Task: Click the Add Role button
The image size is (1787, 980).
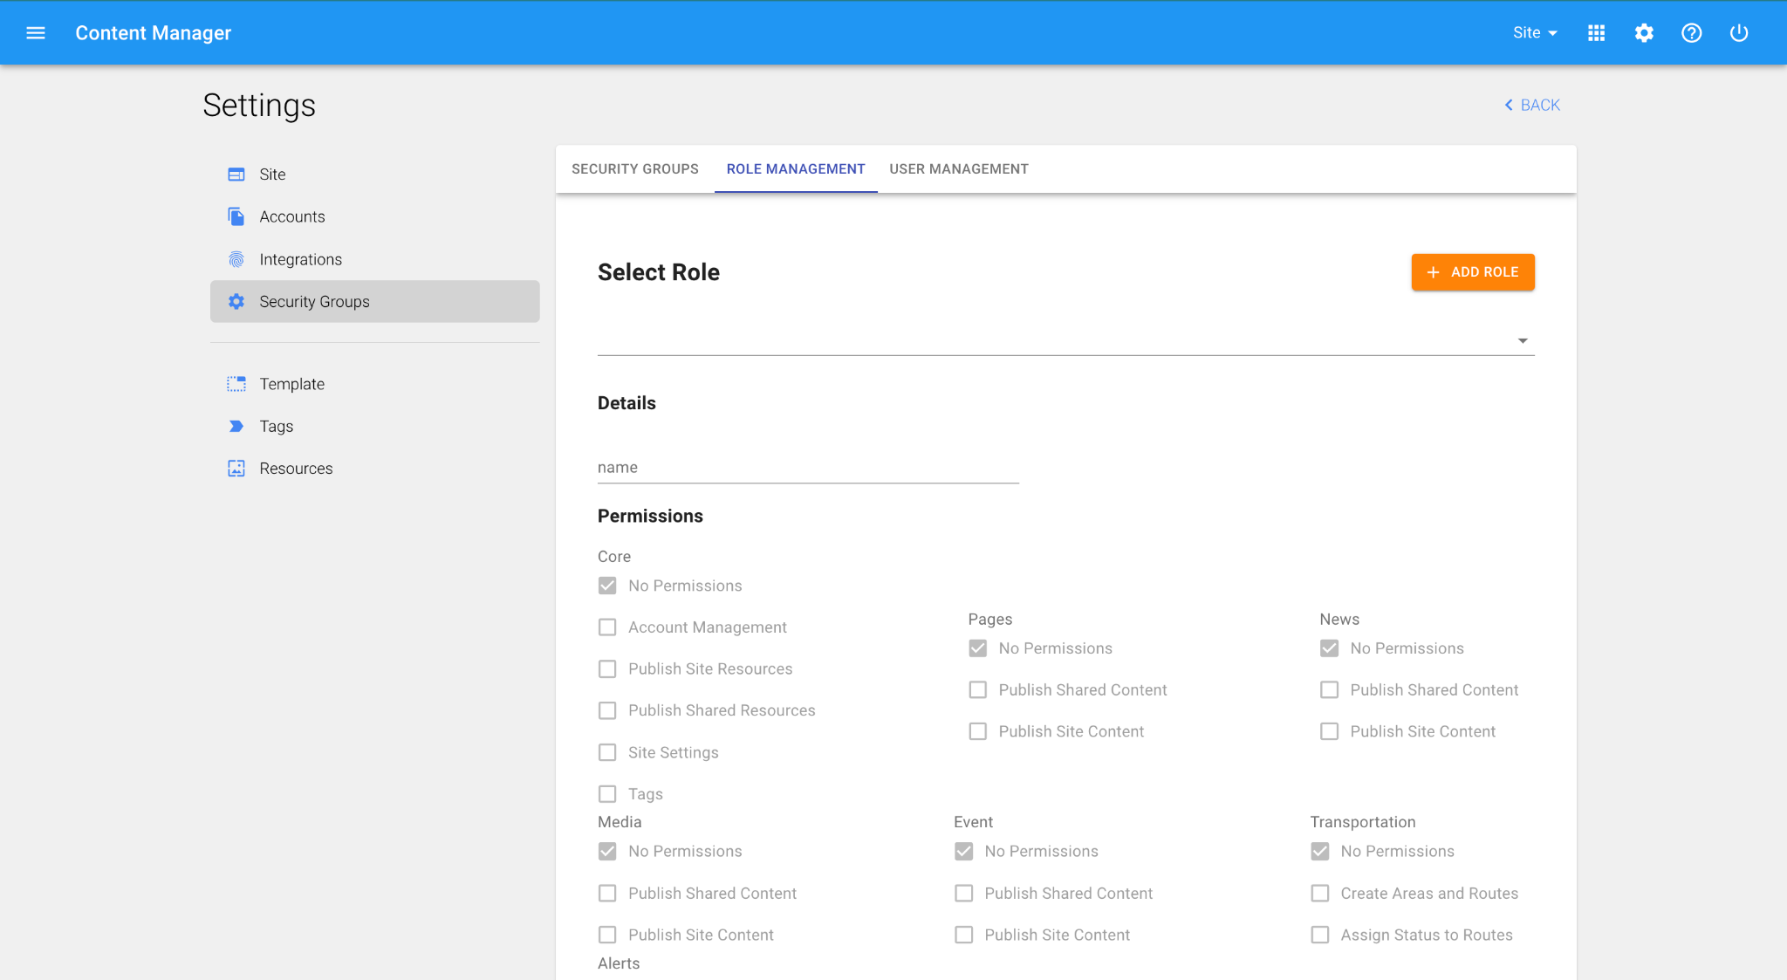Action: click(1473, 272)
